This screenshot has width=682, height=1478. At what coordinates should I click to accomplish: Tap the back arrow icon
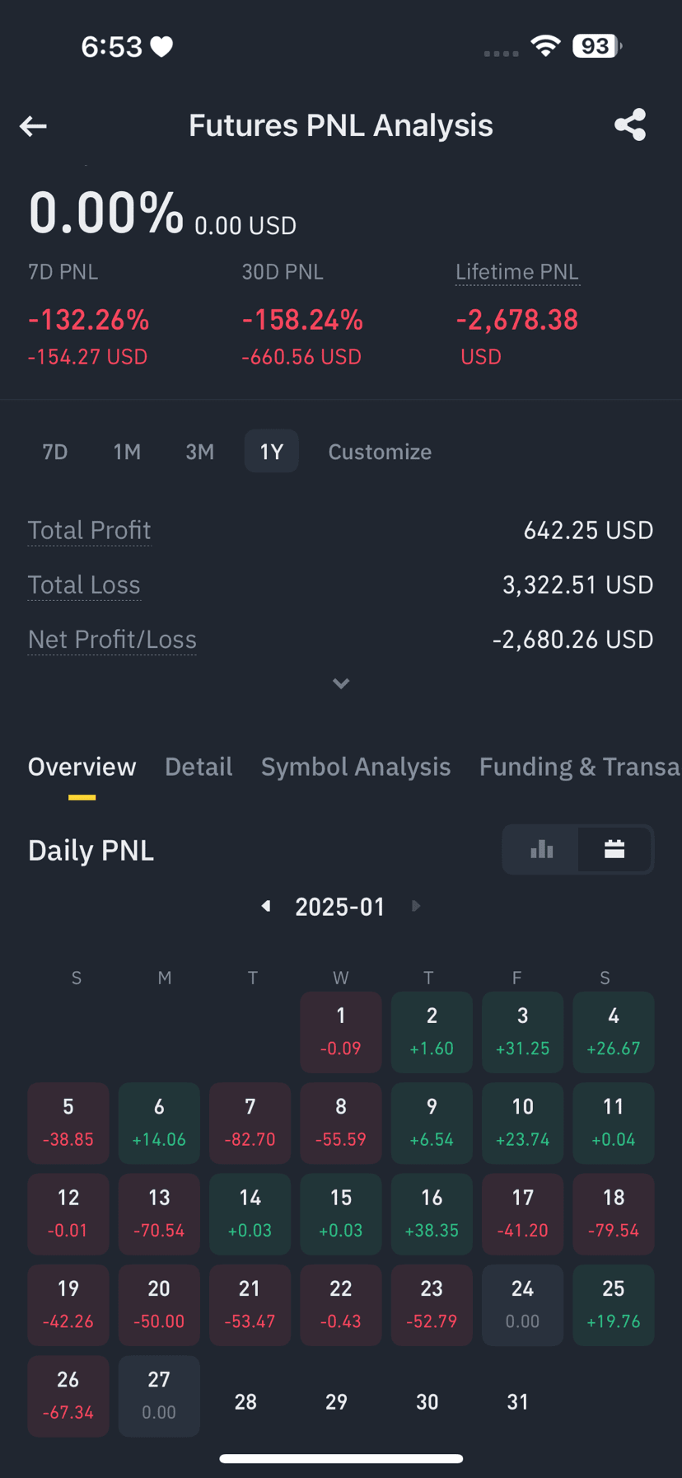pyautogui.click(x=33, y=126)
